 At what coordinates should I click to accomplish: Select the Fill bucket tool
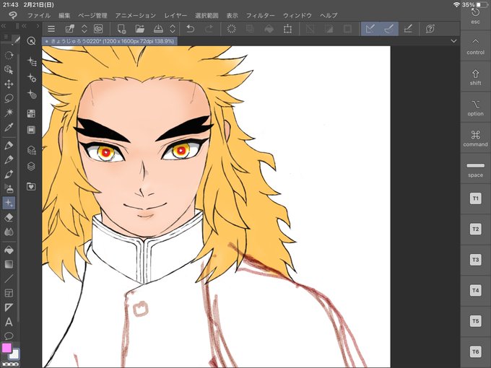[9, 250]
